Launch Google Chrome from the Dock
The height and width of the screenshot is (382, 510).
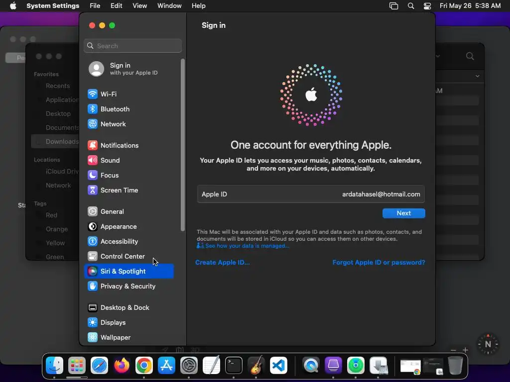(x=144, y=366)
